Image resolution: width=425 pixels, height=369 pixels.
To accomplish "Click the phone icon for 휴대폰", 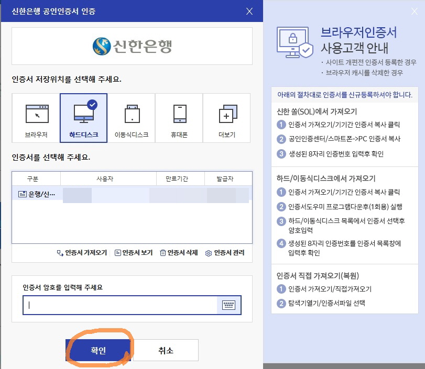I will coord(180,114).
